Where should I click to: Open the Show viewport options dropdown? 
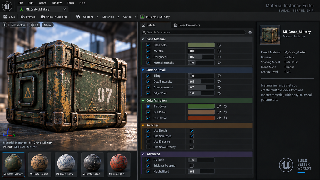[47, 25]
